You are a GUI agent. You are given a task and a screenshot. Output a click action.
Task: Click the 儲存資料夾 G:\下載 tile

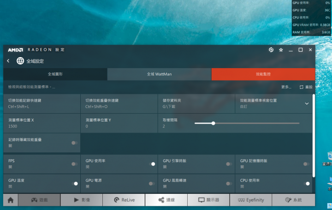point(196,104)
